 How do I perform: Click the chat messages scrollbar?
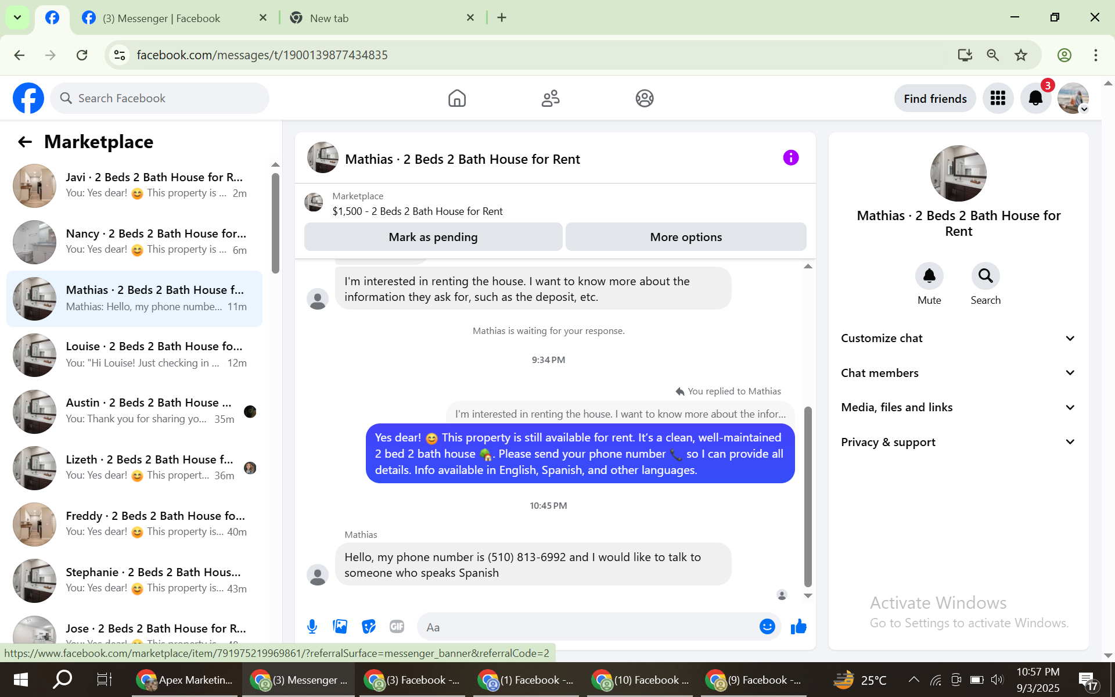click(x=808, y=497)
